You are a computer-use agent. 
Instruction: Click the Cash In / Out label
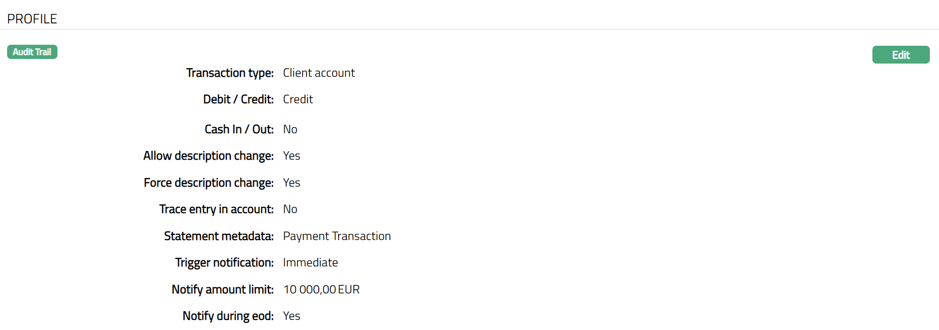point(239,129)
